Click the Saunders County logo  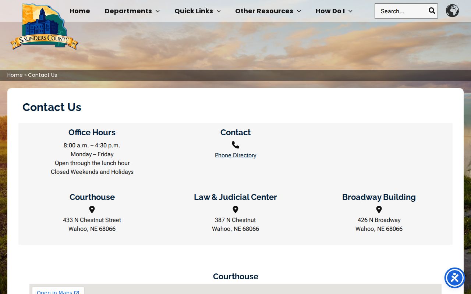click(x=44, y=26)
